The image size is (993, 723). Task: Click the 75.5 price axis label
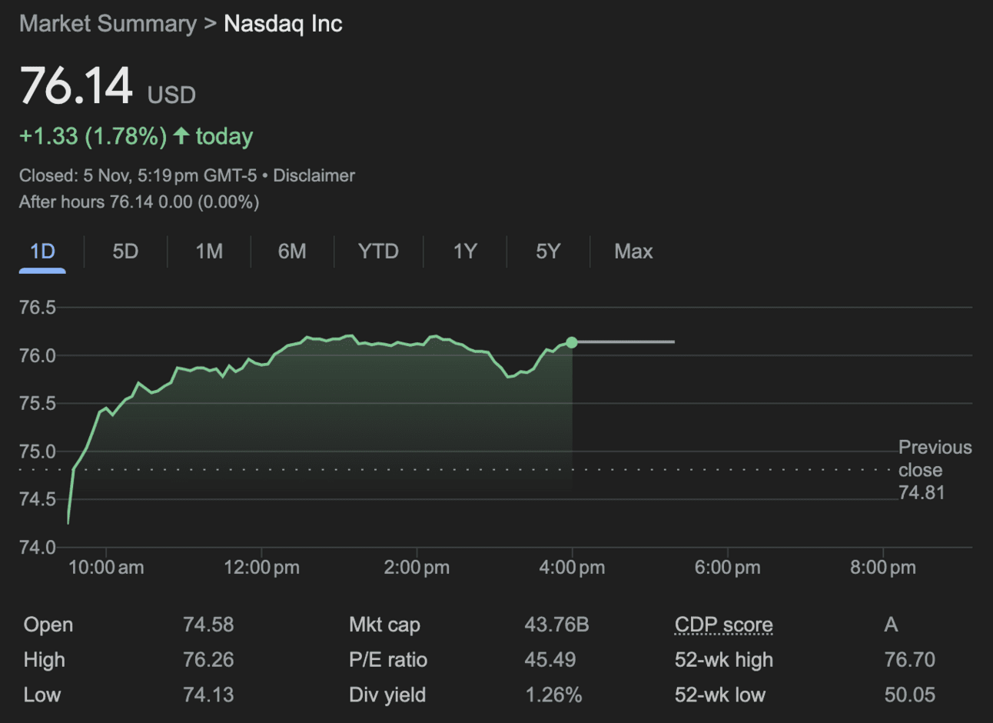[x=38, y=404]
